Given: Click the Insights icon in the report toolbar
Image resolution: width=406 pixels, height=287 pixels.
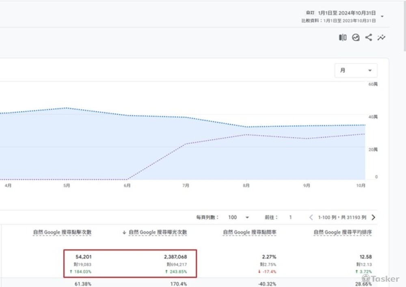Looking at the screenshot, I should [x=356, y=38].
